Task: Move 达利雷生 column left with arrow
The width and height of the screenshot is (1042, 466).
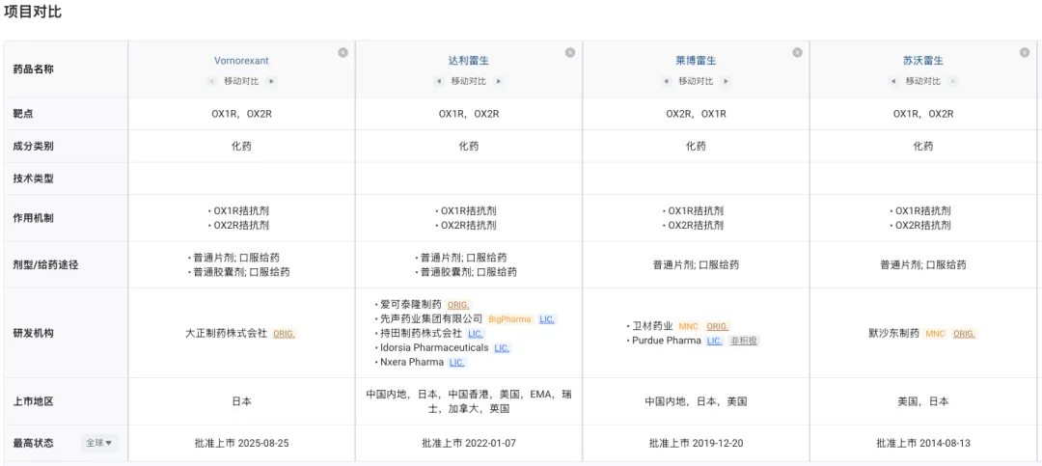Action: click(x=439, y=82)
